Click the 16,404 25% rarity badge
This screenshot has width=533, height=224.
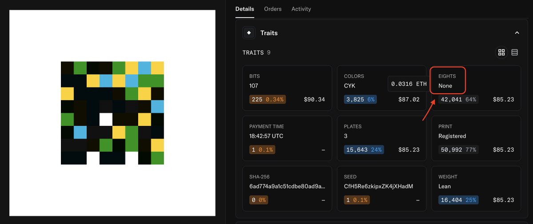[458, 200]
